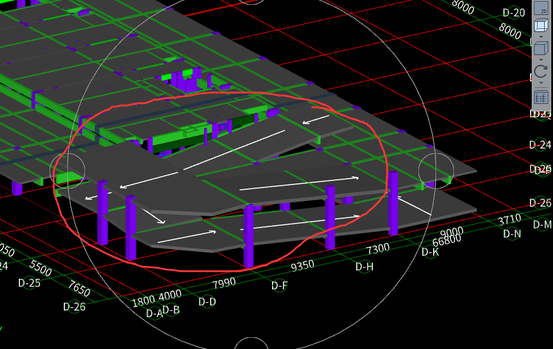Image resolution: width=553 pixels, height=349 pixels.
Task: Click axis label D-H
Action: pos(364,267)
